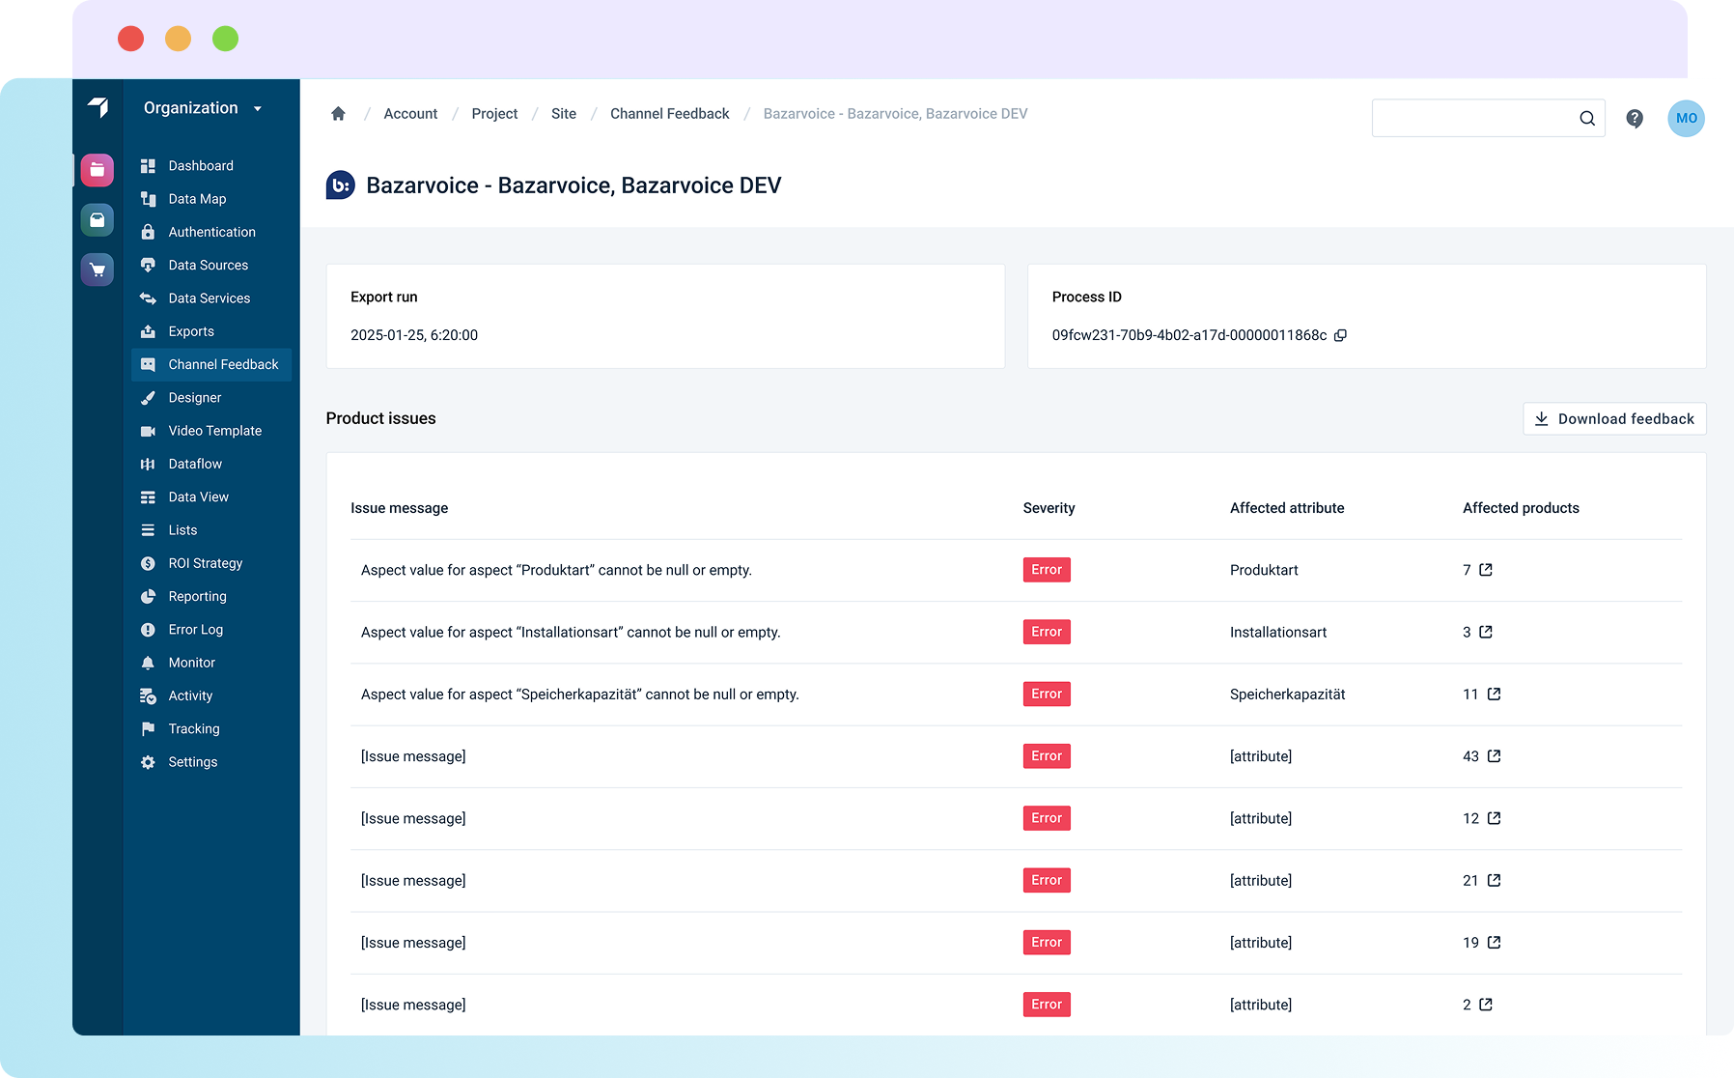Click the Error badge in the Produktart row

pos(1047,570)
